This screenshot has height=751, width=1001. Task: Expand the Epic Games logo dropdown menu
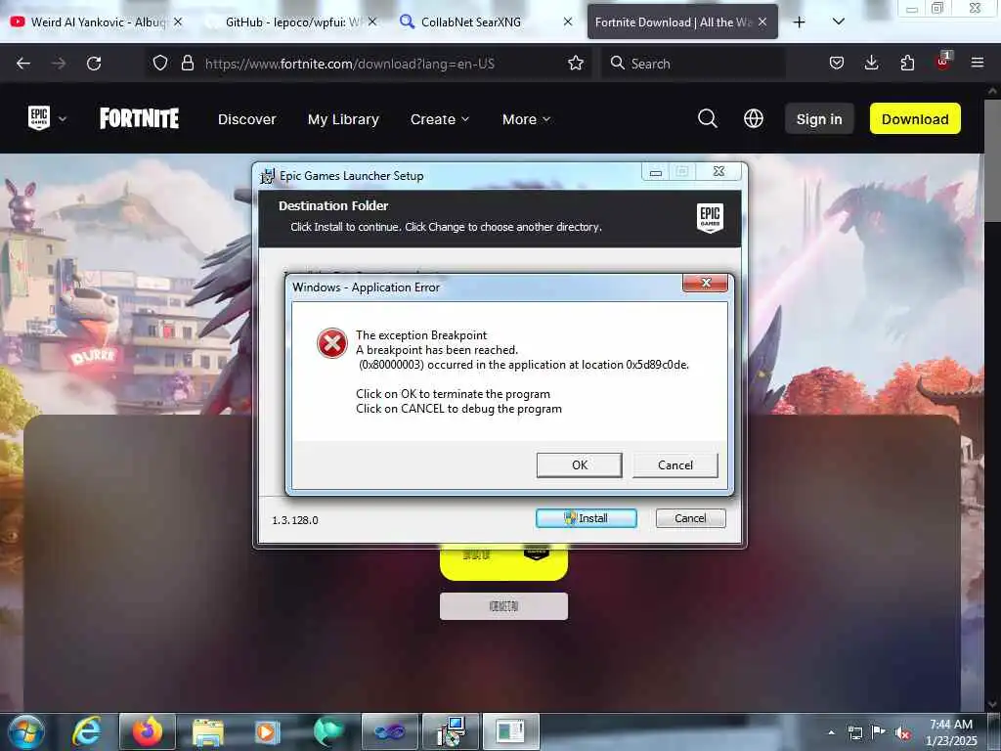click(47, 118)
